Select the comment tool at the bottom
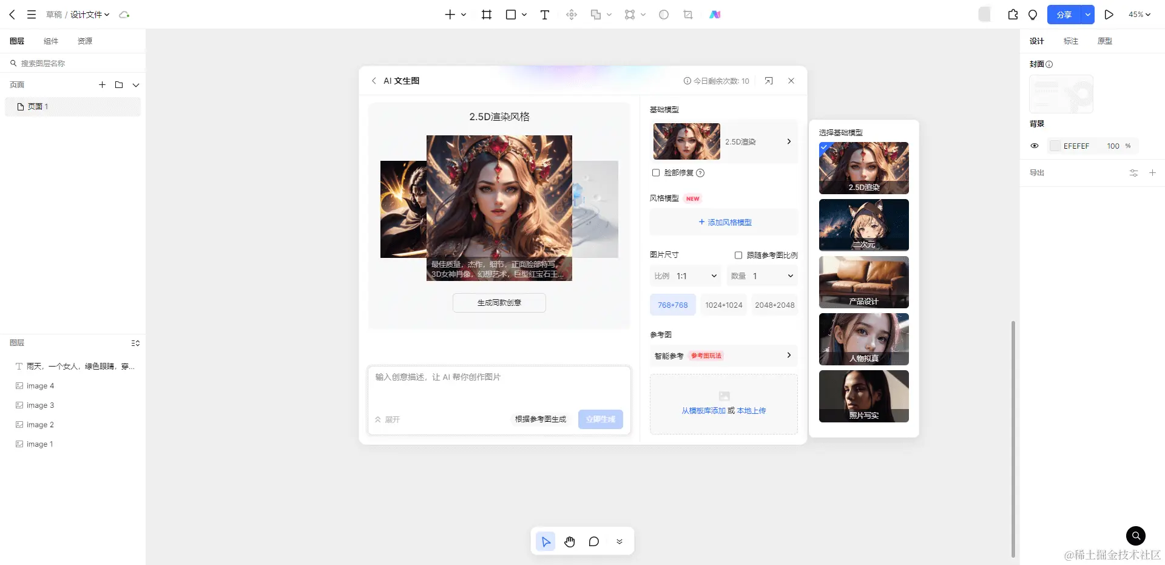The image size is (1165, 565). tap(594, 541)
